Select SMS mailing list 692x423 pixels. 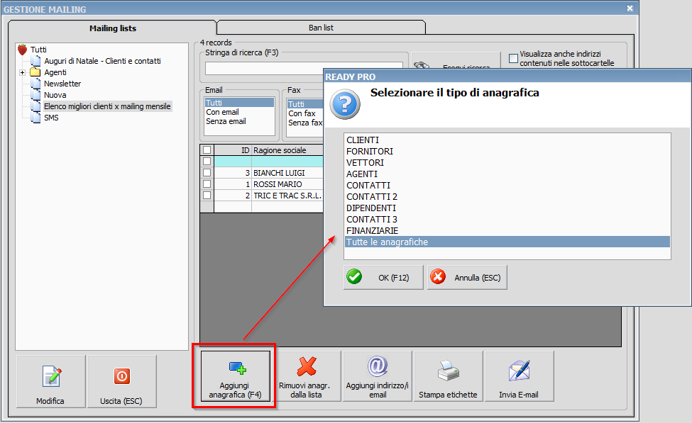(51, 118)
